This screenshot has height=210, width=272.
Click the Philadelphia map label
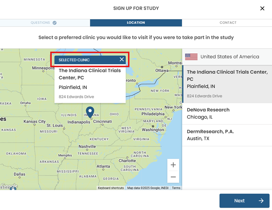click(153, 114)
